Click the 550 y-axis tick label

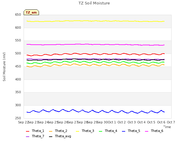(18, 41)
